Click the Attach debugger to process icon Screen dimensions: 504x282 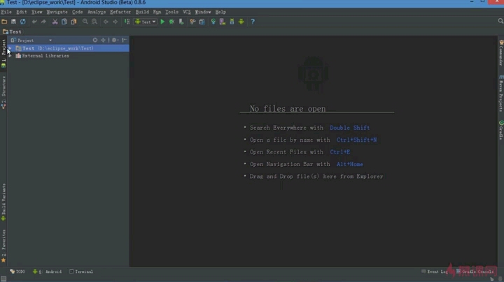(181, 22)
